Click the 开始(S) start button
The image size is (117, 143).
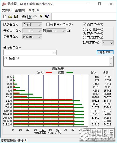105,52
